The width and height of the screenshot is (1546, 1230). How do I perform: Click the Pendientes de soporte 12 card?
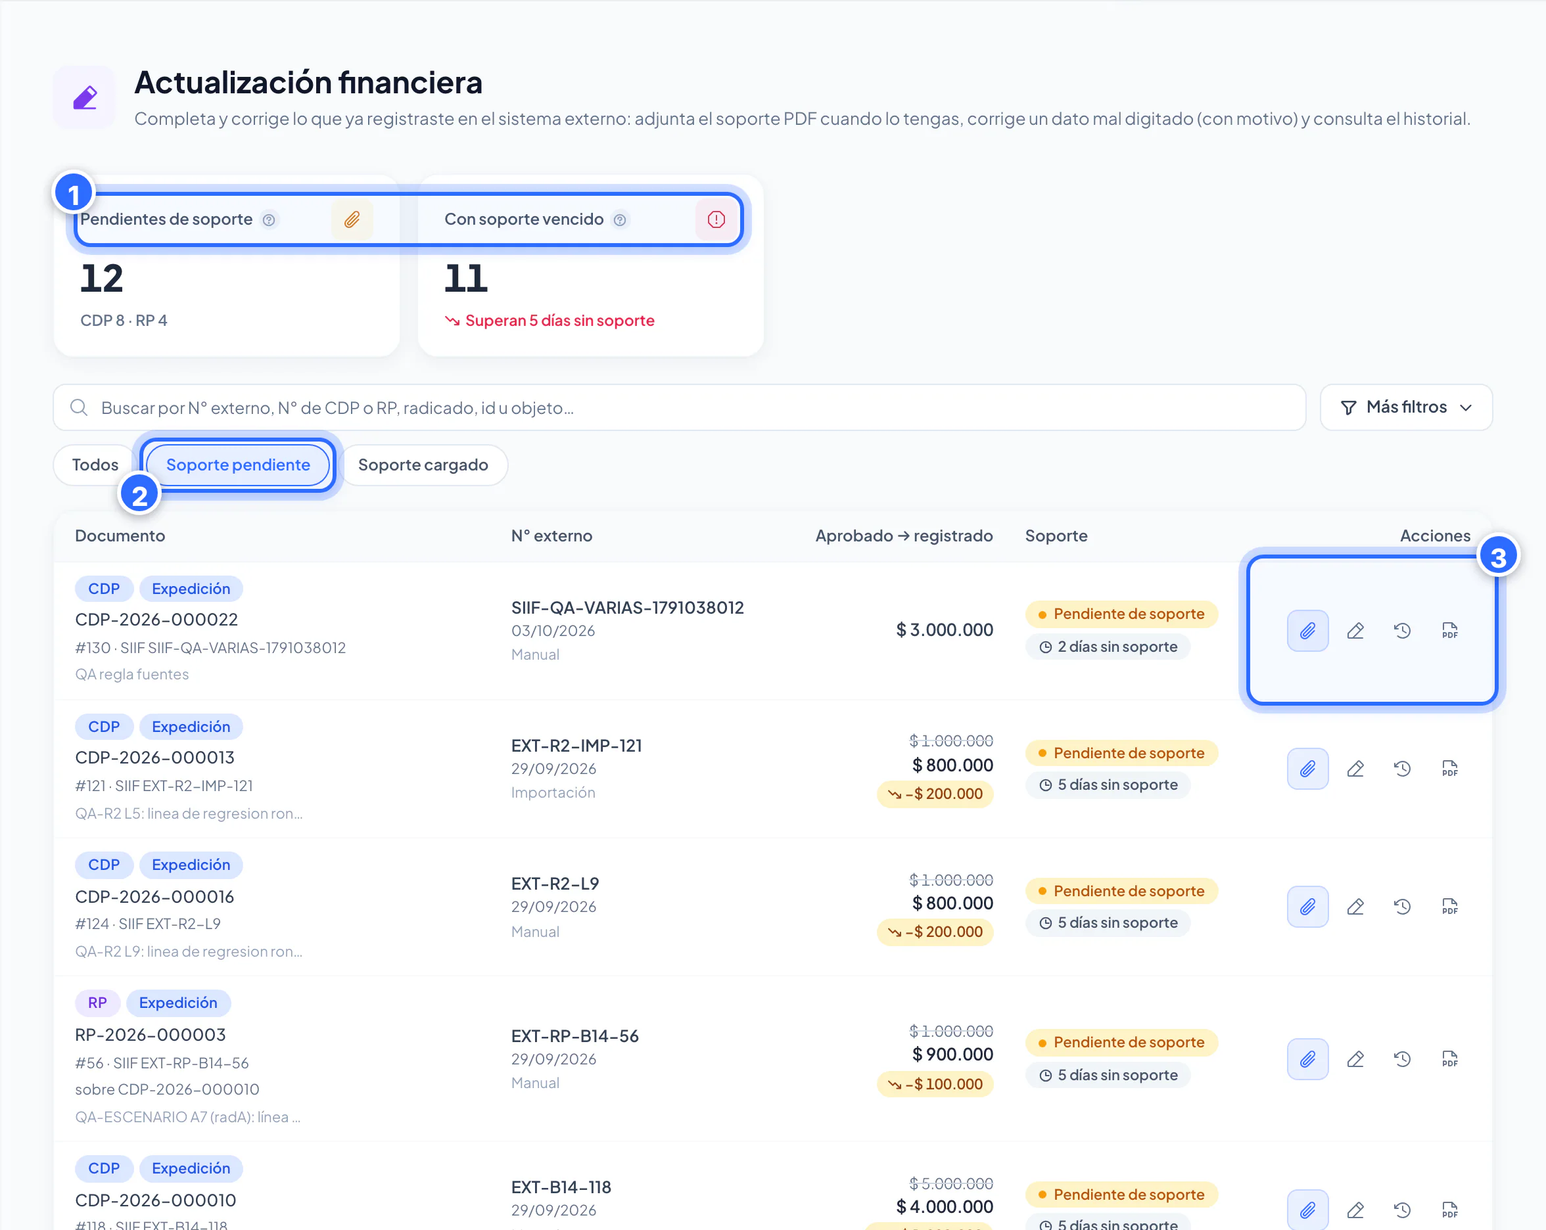point(227,265)
